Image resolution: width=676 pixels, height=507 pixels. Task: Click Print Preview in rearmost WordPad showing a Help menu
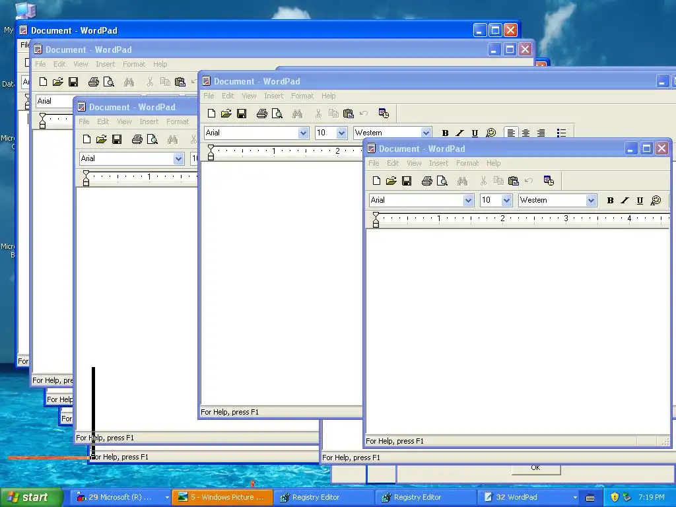(x=109, y=81)
